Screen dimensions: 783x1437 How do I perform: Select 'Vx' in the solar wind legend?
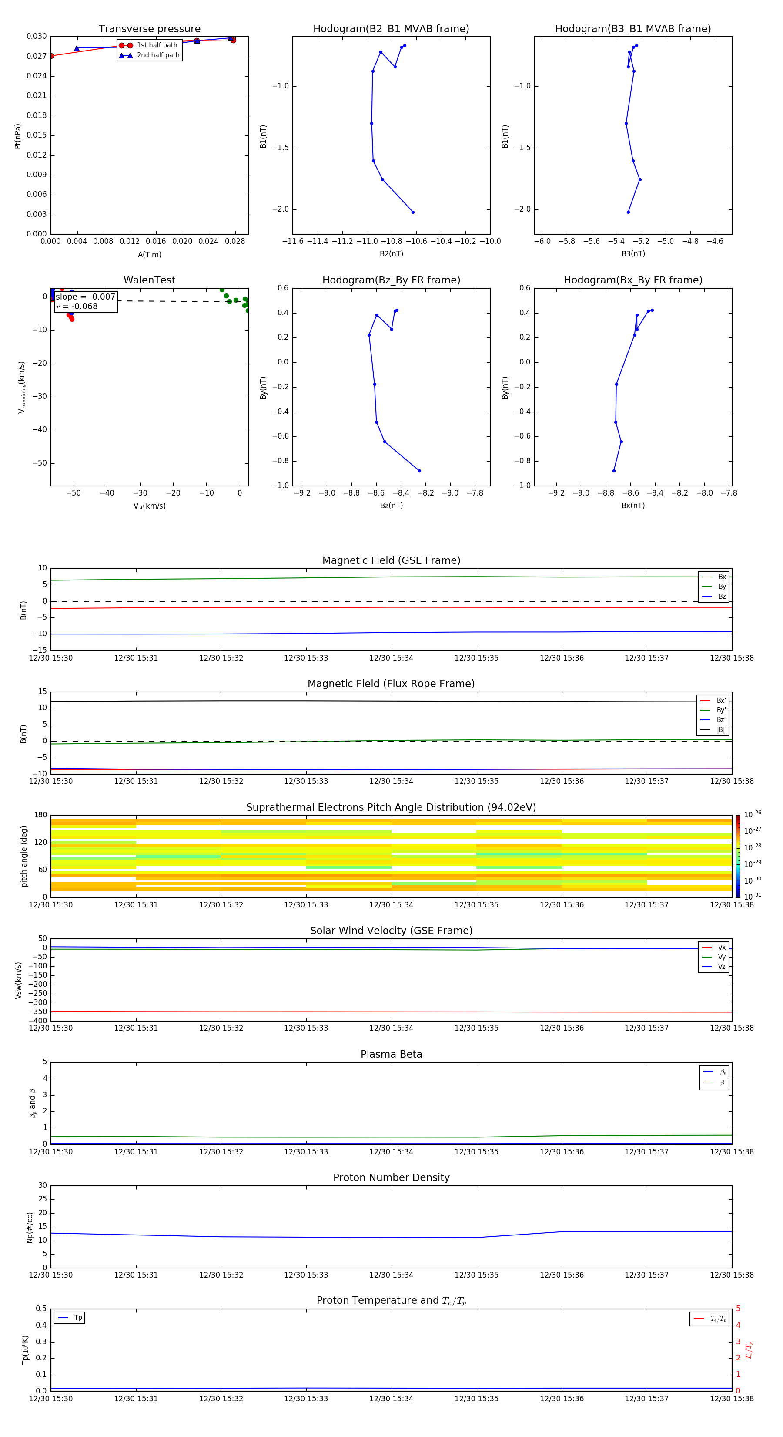click(x=714, y=947)
